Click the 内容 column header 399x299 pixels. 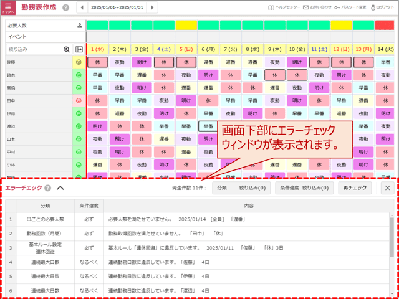[249, 206]
